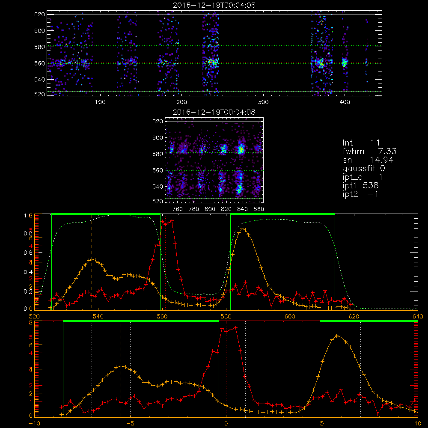This screenshot has height=428, width=428.
Task: Click the 'gaussfit 0' annotation line
Action: [x=363, y=168]
